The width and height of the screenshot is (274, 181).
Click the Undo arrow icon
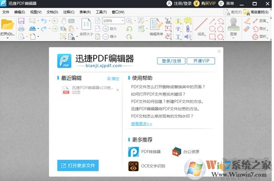pos(44,21)
